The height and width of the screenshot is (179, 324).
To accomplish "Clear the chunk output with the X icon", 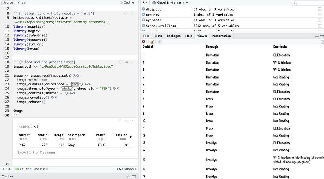I will click(132, 121).
